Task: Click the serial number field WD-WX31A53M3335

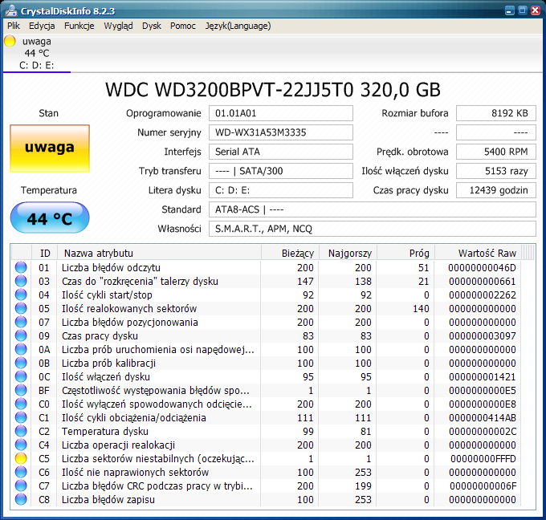Action: (x=281, y=132)
